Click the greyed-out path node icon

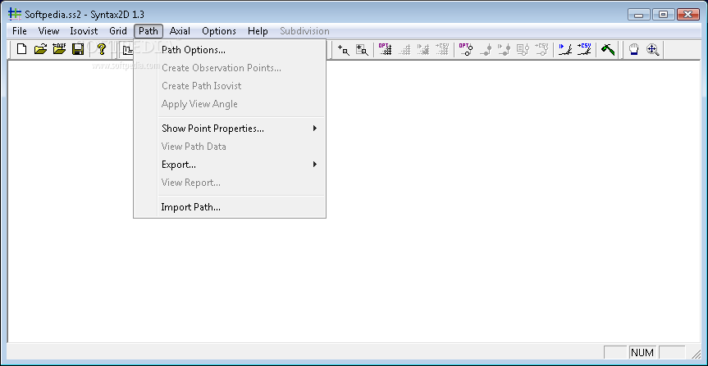click(x=486, y=50)
